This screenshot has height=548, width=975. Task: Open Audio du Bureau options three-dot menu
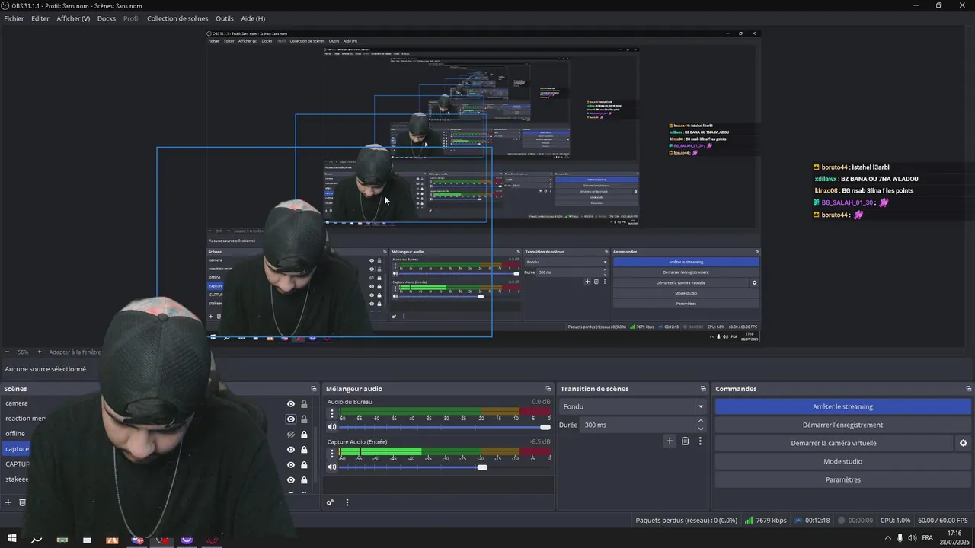pyautogui.click(x=331, y=414)
